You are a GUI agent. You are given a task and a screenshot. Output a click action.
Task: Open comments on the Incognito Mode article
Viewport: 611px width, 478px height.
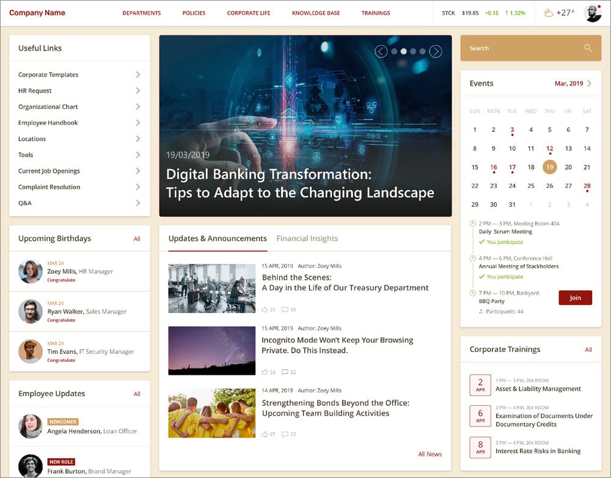point(286,372)
